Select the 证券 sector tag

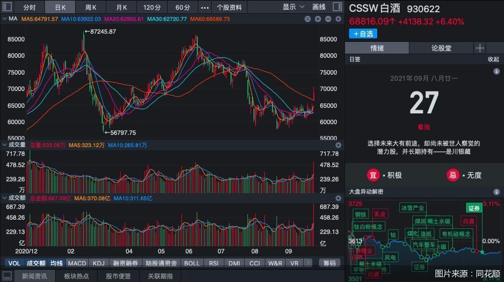tap(474, 208)
